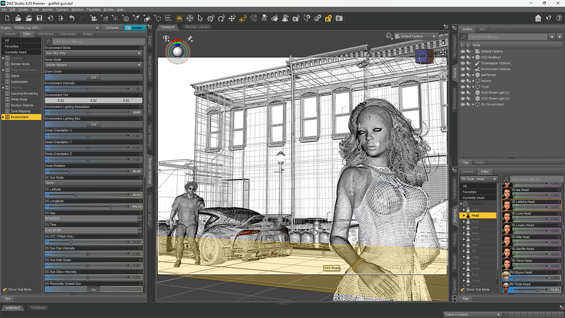
Task: Click the SS Sun Node None button
Action: [x=94, y=183]
